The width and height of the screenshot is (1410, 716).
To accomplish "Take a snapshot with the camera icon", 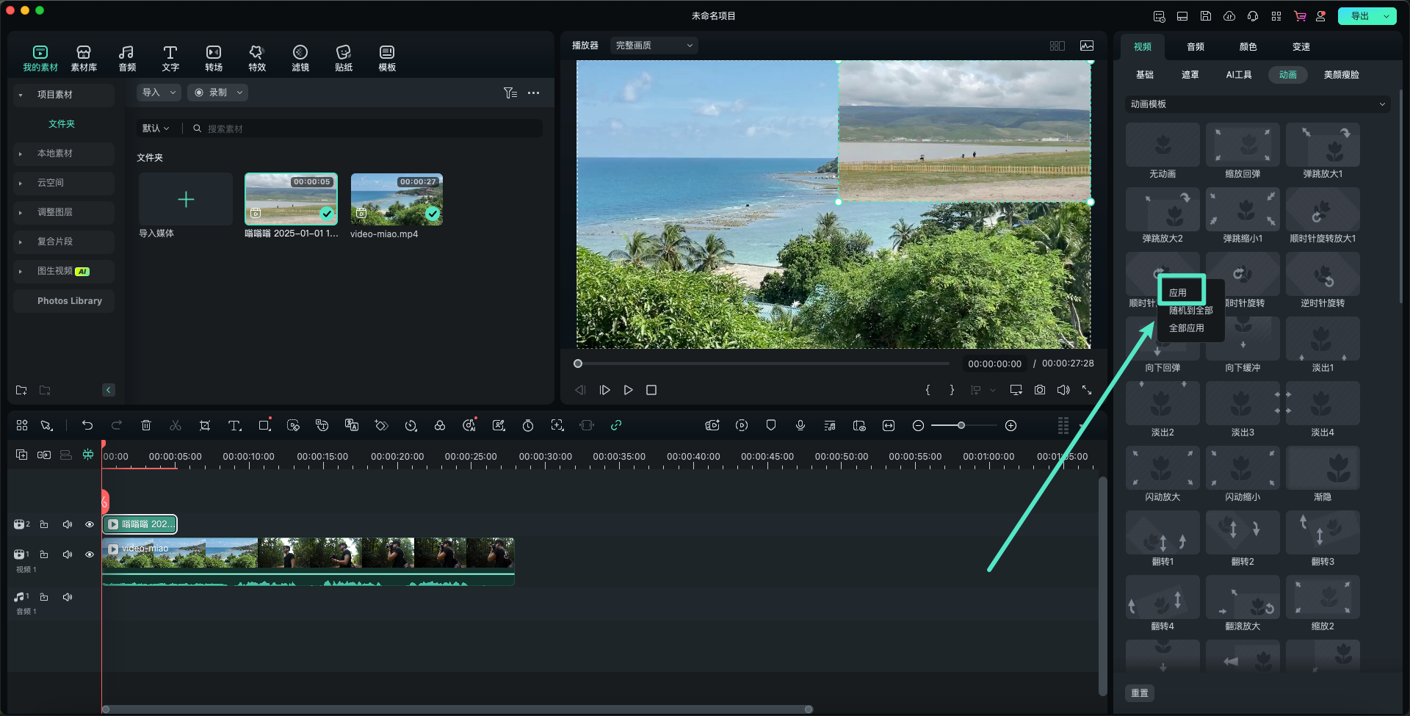I will coord(1039,390).
